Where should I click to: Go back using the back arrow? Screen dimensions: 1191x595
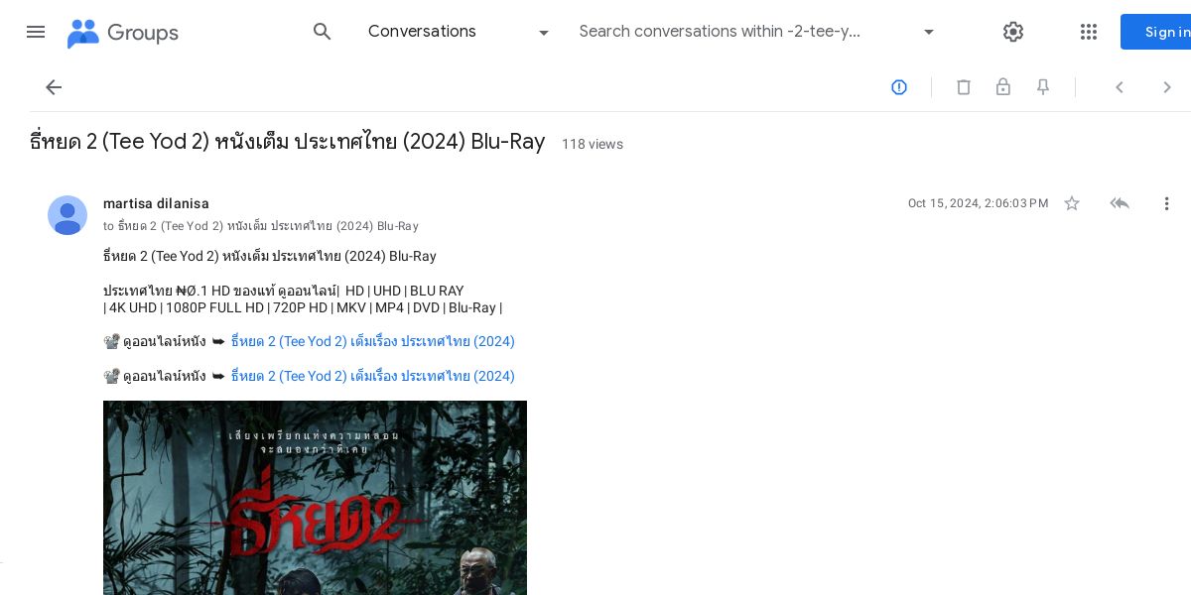click(54, 87)
